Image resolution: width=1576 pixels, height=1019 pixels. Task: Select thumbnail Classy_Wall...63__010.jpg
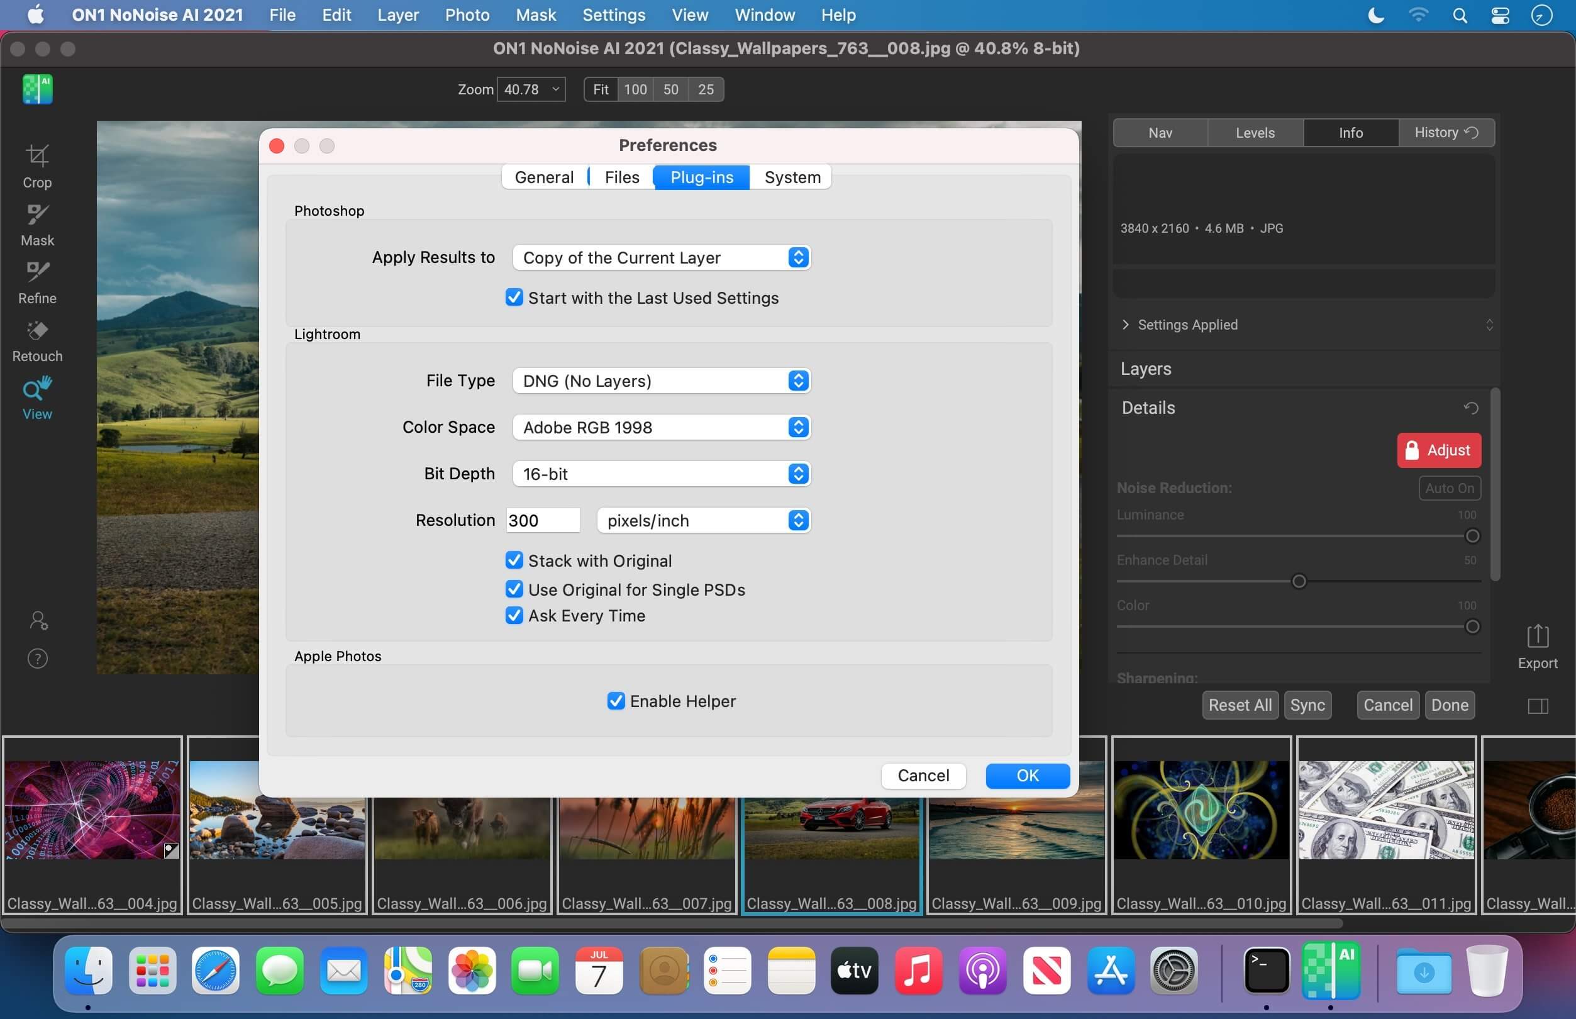[1201, 825]
